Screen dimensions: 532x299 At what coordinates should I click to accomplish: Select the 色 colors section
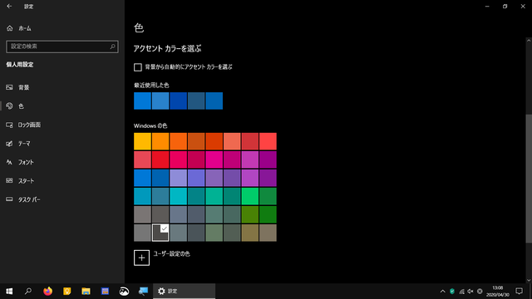click(x=62, y=106)
